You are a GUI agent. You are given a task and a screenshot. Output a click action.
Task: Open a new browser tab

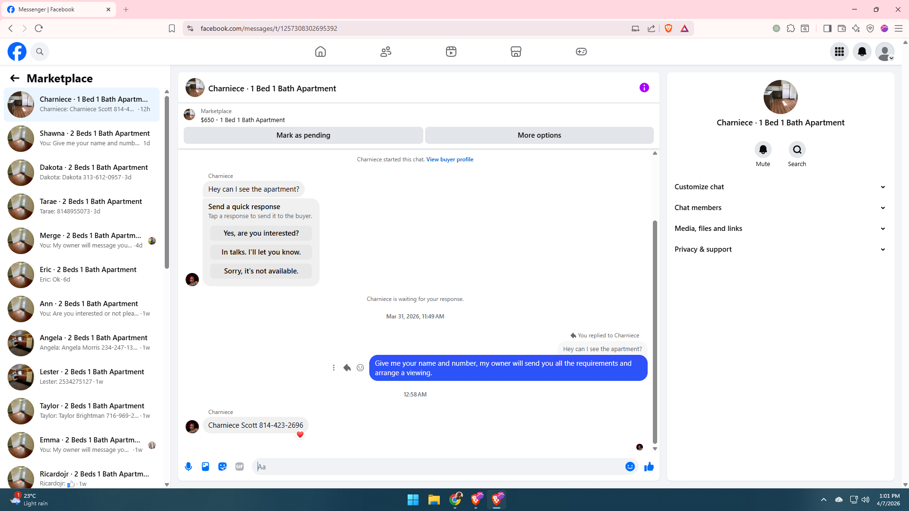[126, 9]
